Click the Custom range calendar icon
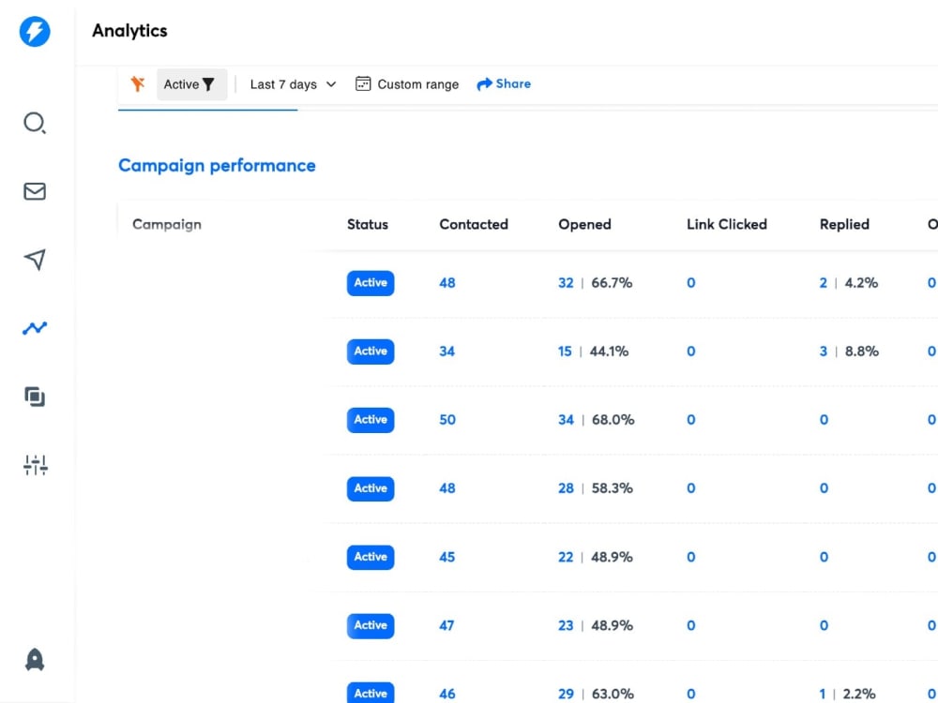The height and width of the screenshot is (703, 938). tap(362, 83)
